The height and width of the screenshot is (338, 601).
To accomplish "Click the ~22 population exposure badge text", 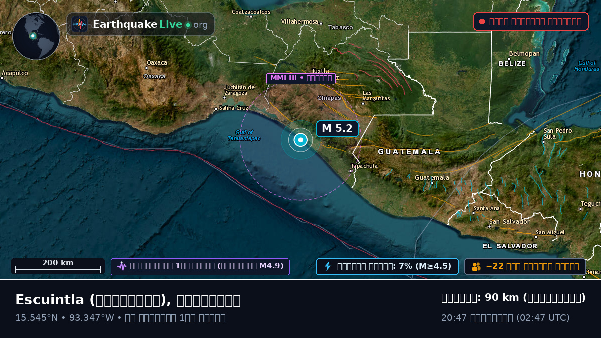I will (x=532, y=266).
